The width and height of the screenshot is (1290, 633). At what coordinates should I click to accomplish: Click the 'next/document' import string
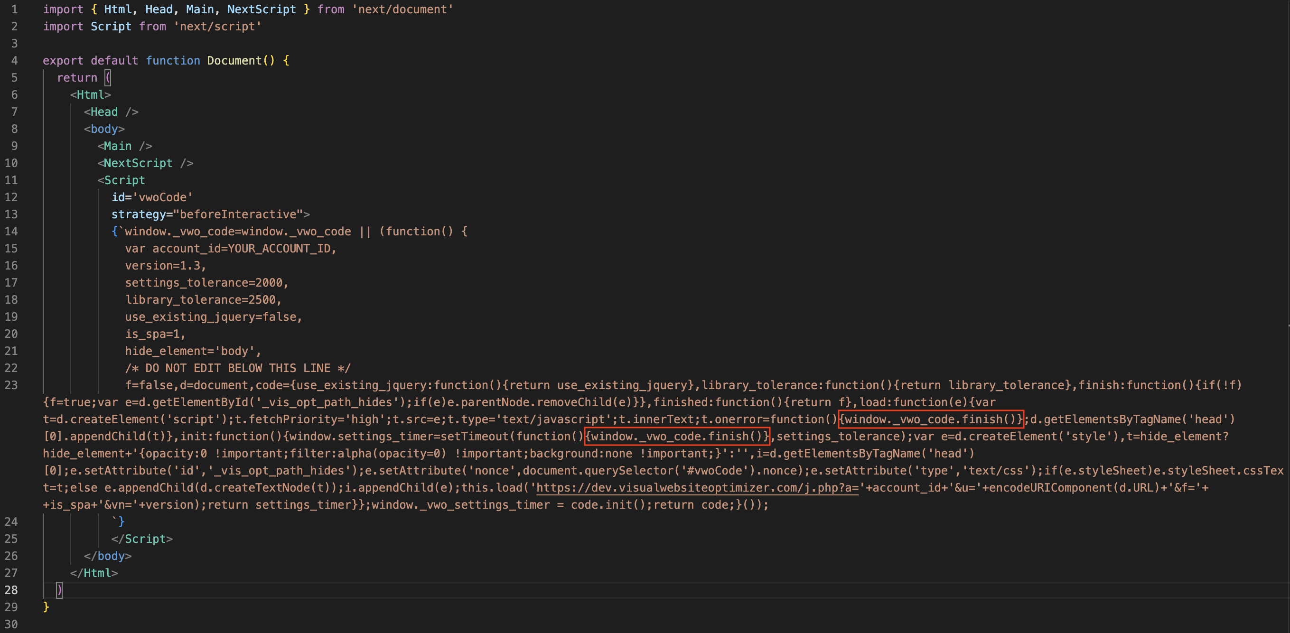[402, 9]
